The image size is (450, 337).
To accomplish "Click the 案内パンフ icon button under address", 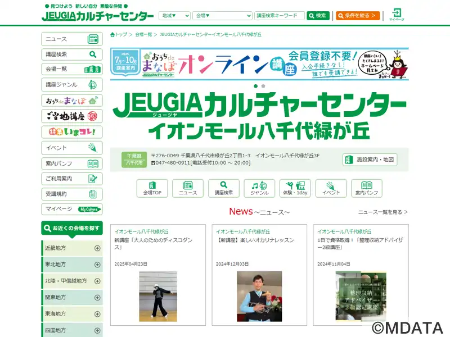I will [x=367, y=188].
